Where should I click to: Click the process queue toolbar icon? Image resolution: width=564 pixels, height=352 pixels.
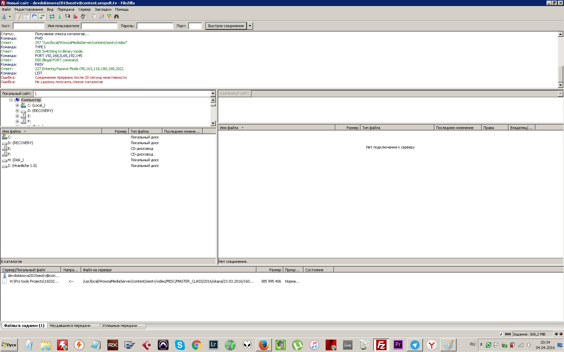pos(60,16)
